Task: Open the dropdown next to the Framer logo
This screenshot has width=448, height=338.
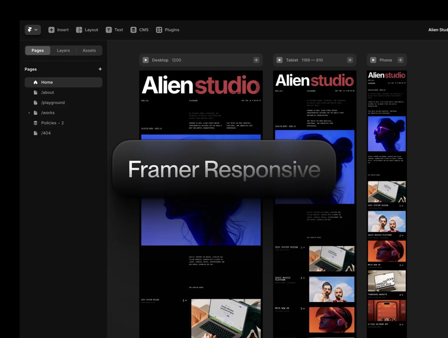Action: coord(37,30)
